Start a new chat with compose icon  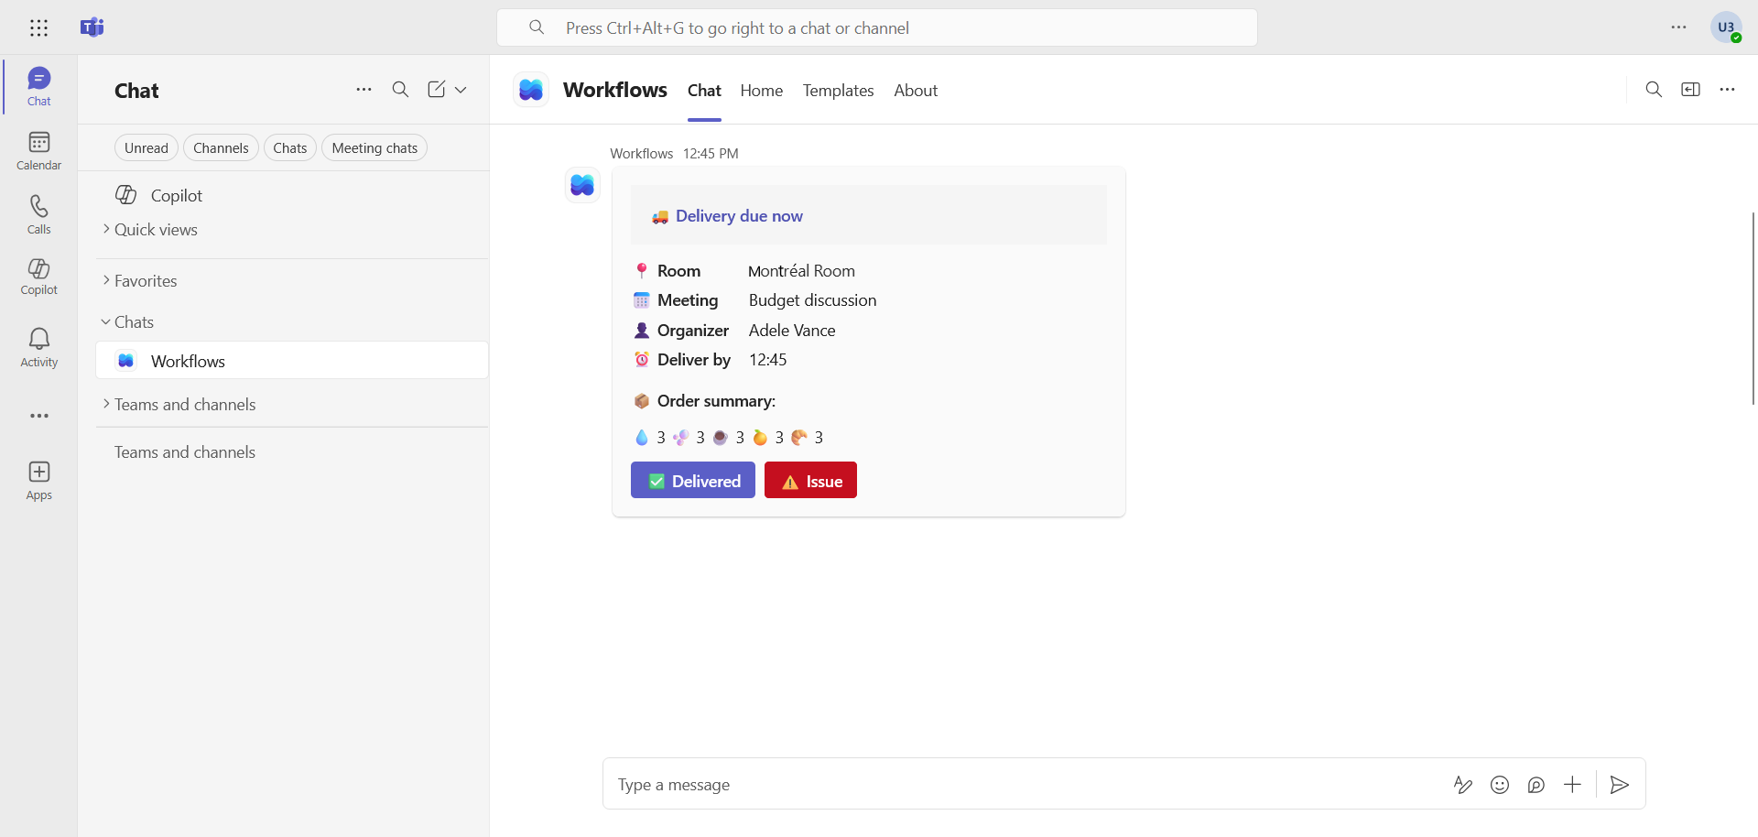437,90
